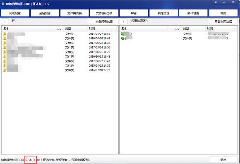
Task: Open 软件设置 settings
Action: (193, 13)
